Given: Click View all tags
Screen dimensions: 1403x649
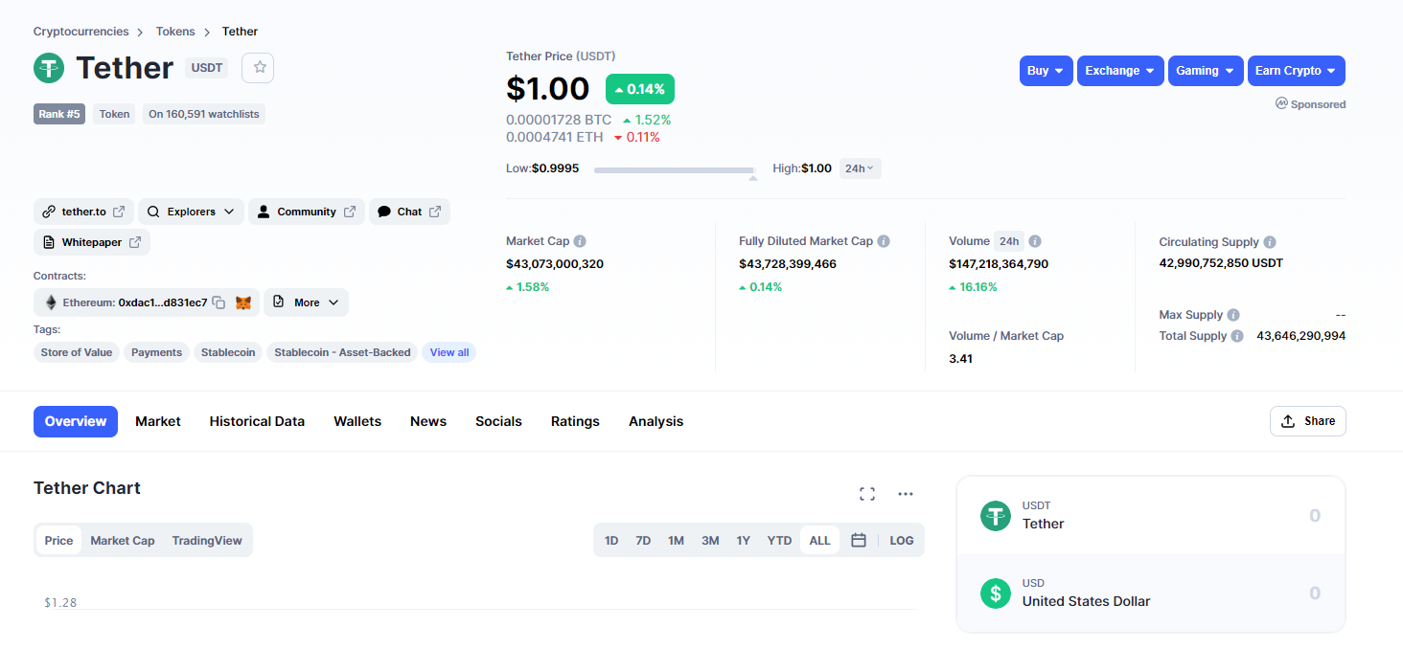Looking at the screenshot, I should click(449, 352).
